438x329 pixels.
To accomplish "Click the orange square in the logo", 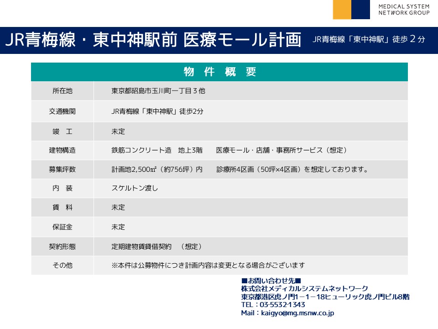I will click(342, 9).
